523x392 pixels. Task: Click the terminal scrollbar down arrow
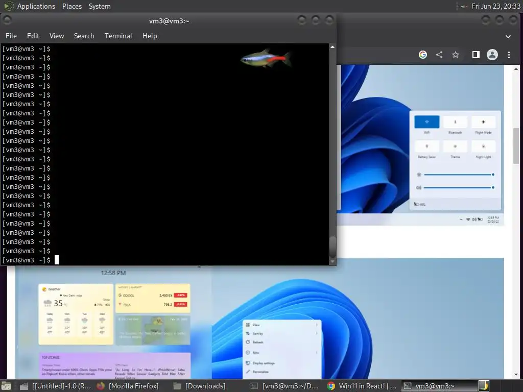[332, 262]
